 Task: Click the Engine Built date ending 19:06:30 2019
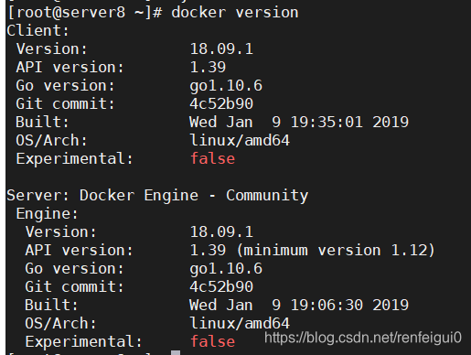pos(299,306)
